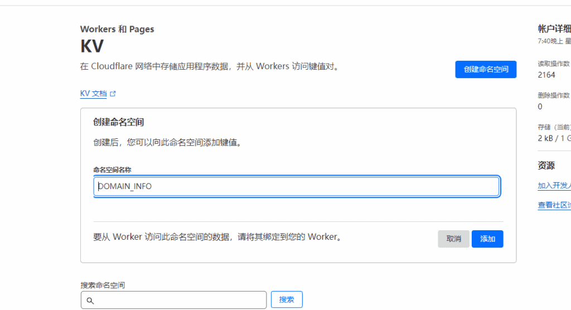571x310 pixels.
Task: Focus the 命名空间名称 input field
Action: [297, 186]
